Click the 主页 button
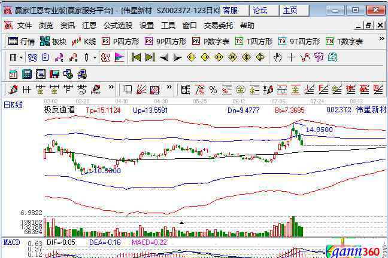The height and width of the screenshot is (258, 388). 294,11
